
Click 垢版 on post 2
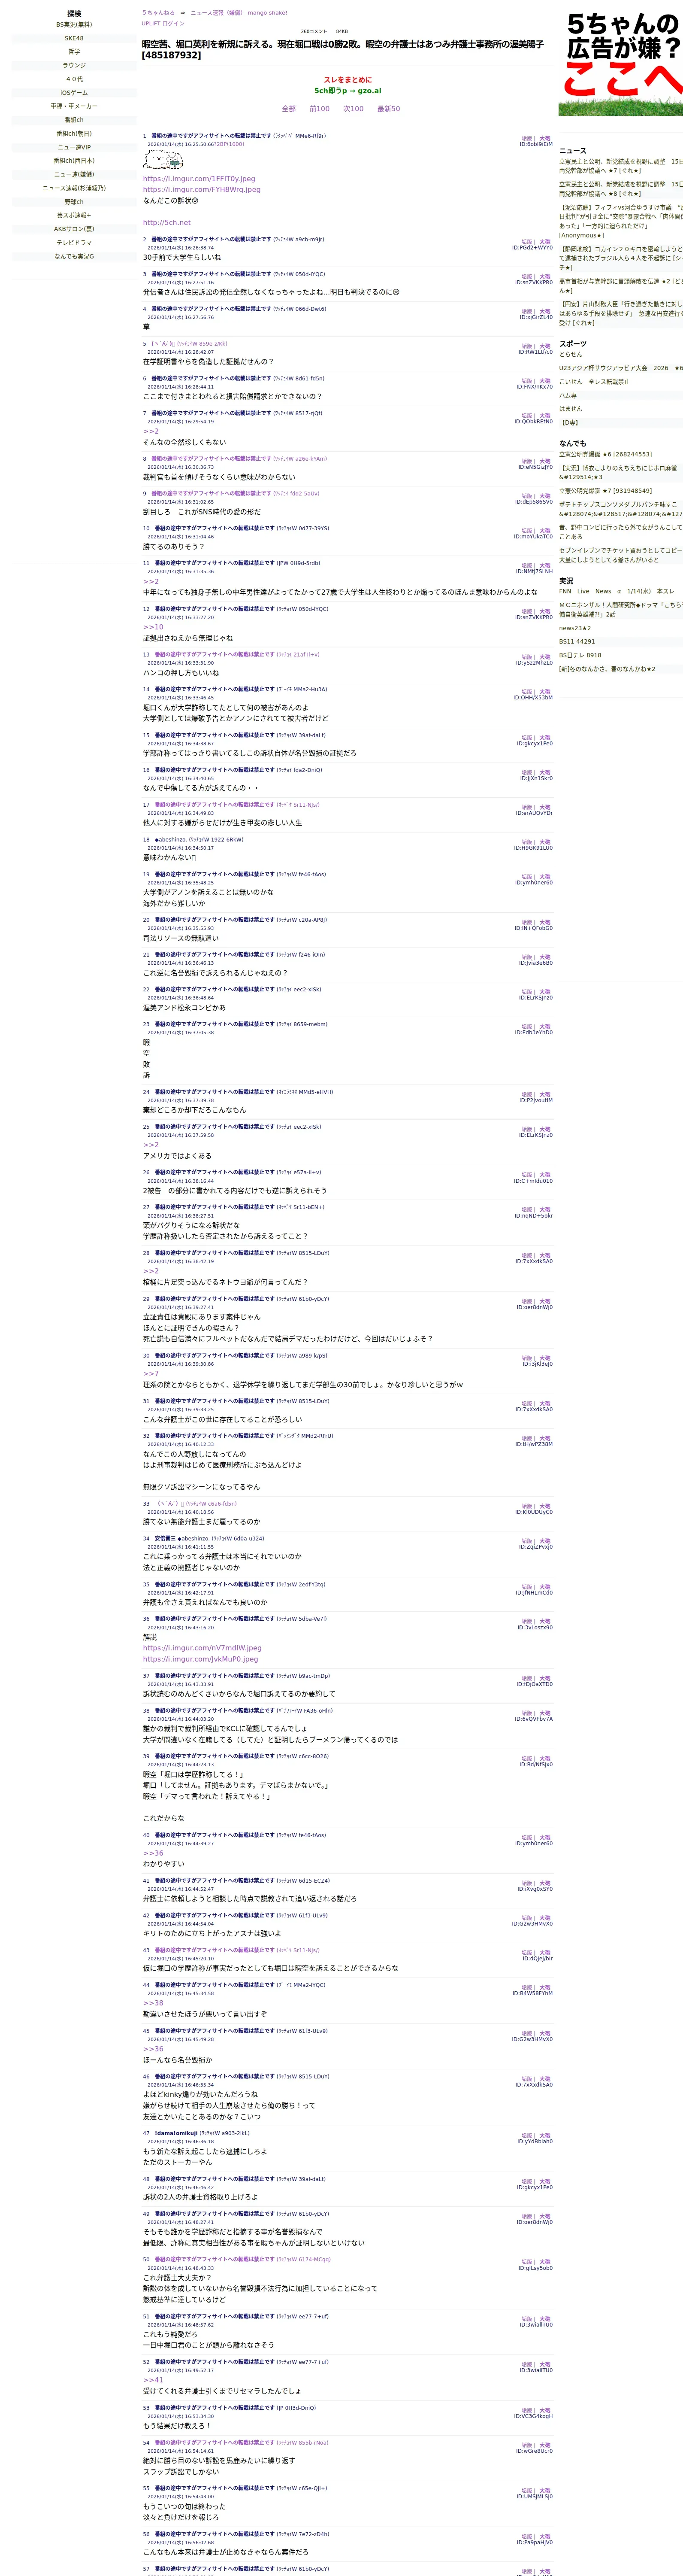click(x=526, y=242)
